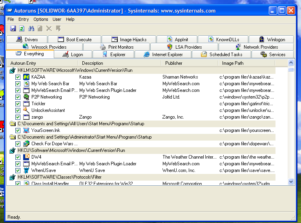
Task: Sort by the Autorun Entry column header
Action: [x=43, y=63]
